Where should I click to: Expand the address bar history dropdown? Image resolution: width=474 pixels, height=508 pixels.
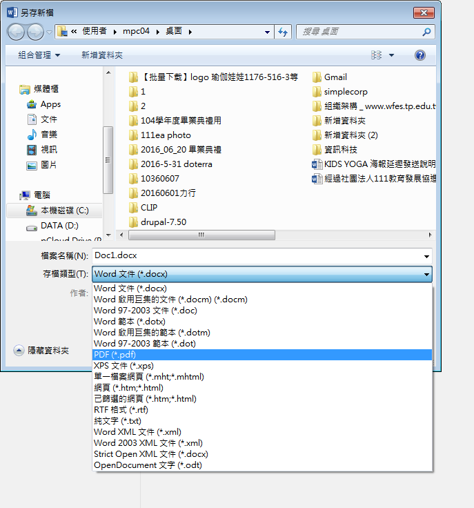click(268, 32)
